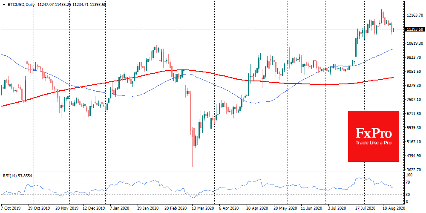Click the 3622.70 price axis label
This screenshot has height=213, width=426.
[x=414, y=170]
